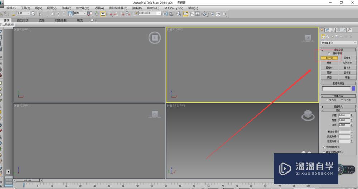Select the Move transform tool in toolbar

[58, 14]
